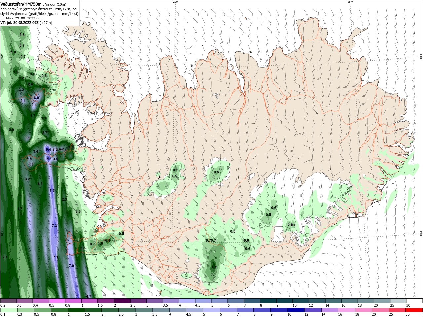Click the 0.8 precipitation value
423x317 pixels.
point(22,35)
